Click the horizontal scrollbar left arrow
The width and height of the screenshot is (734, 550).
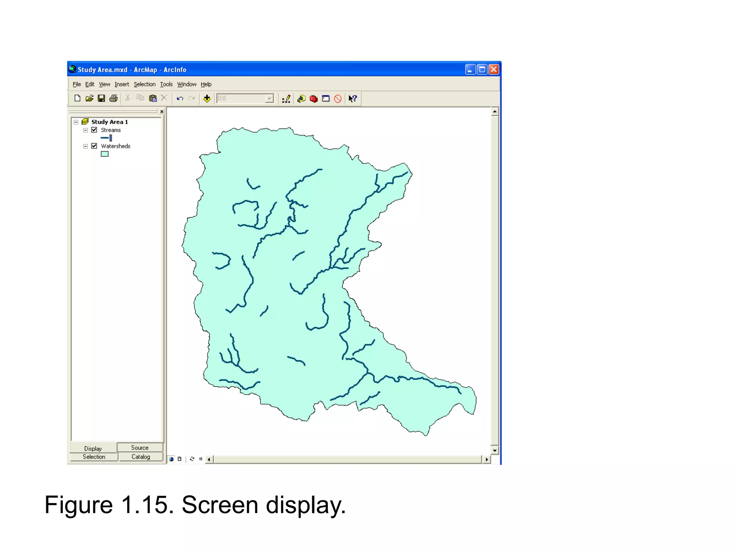(x=209, y=459)
